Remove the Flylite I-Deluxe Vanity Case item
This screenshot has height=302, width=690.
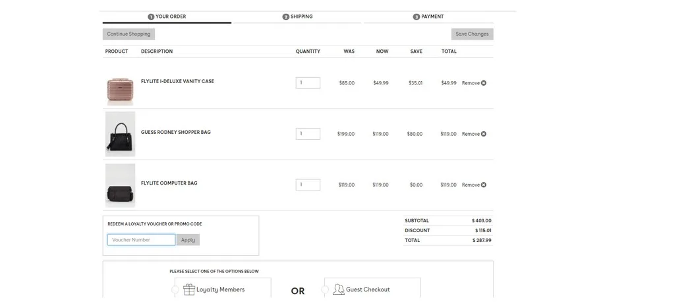(x=474, y=83)
